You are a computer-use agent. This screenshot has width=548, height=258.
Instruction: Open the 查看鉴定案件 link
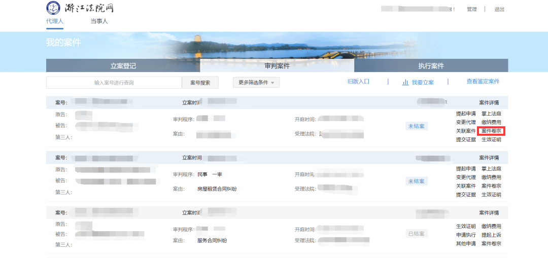click(483, 81)
